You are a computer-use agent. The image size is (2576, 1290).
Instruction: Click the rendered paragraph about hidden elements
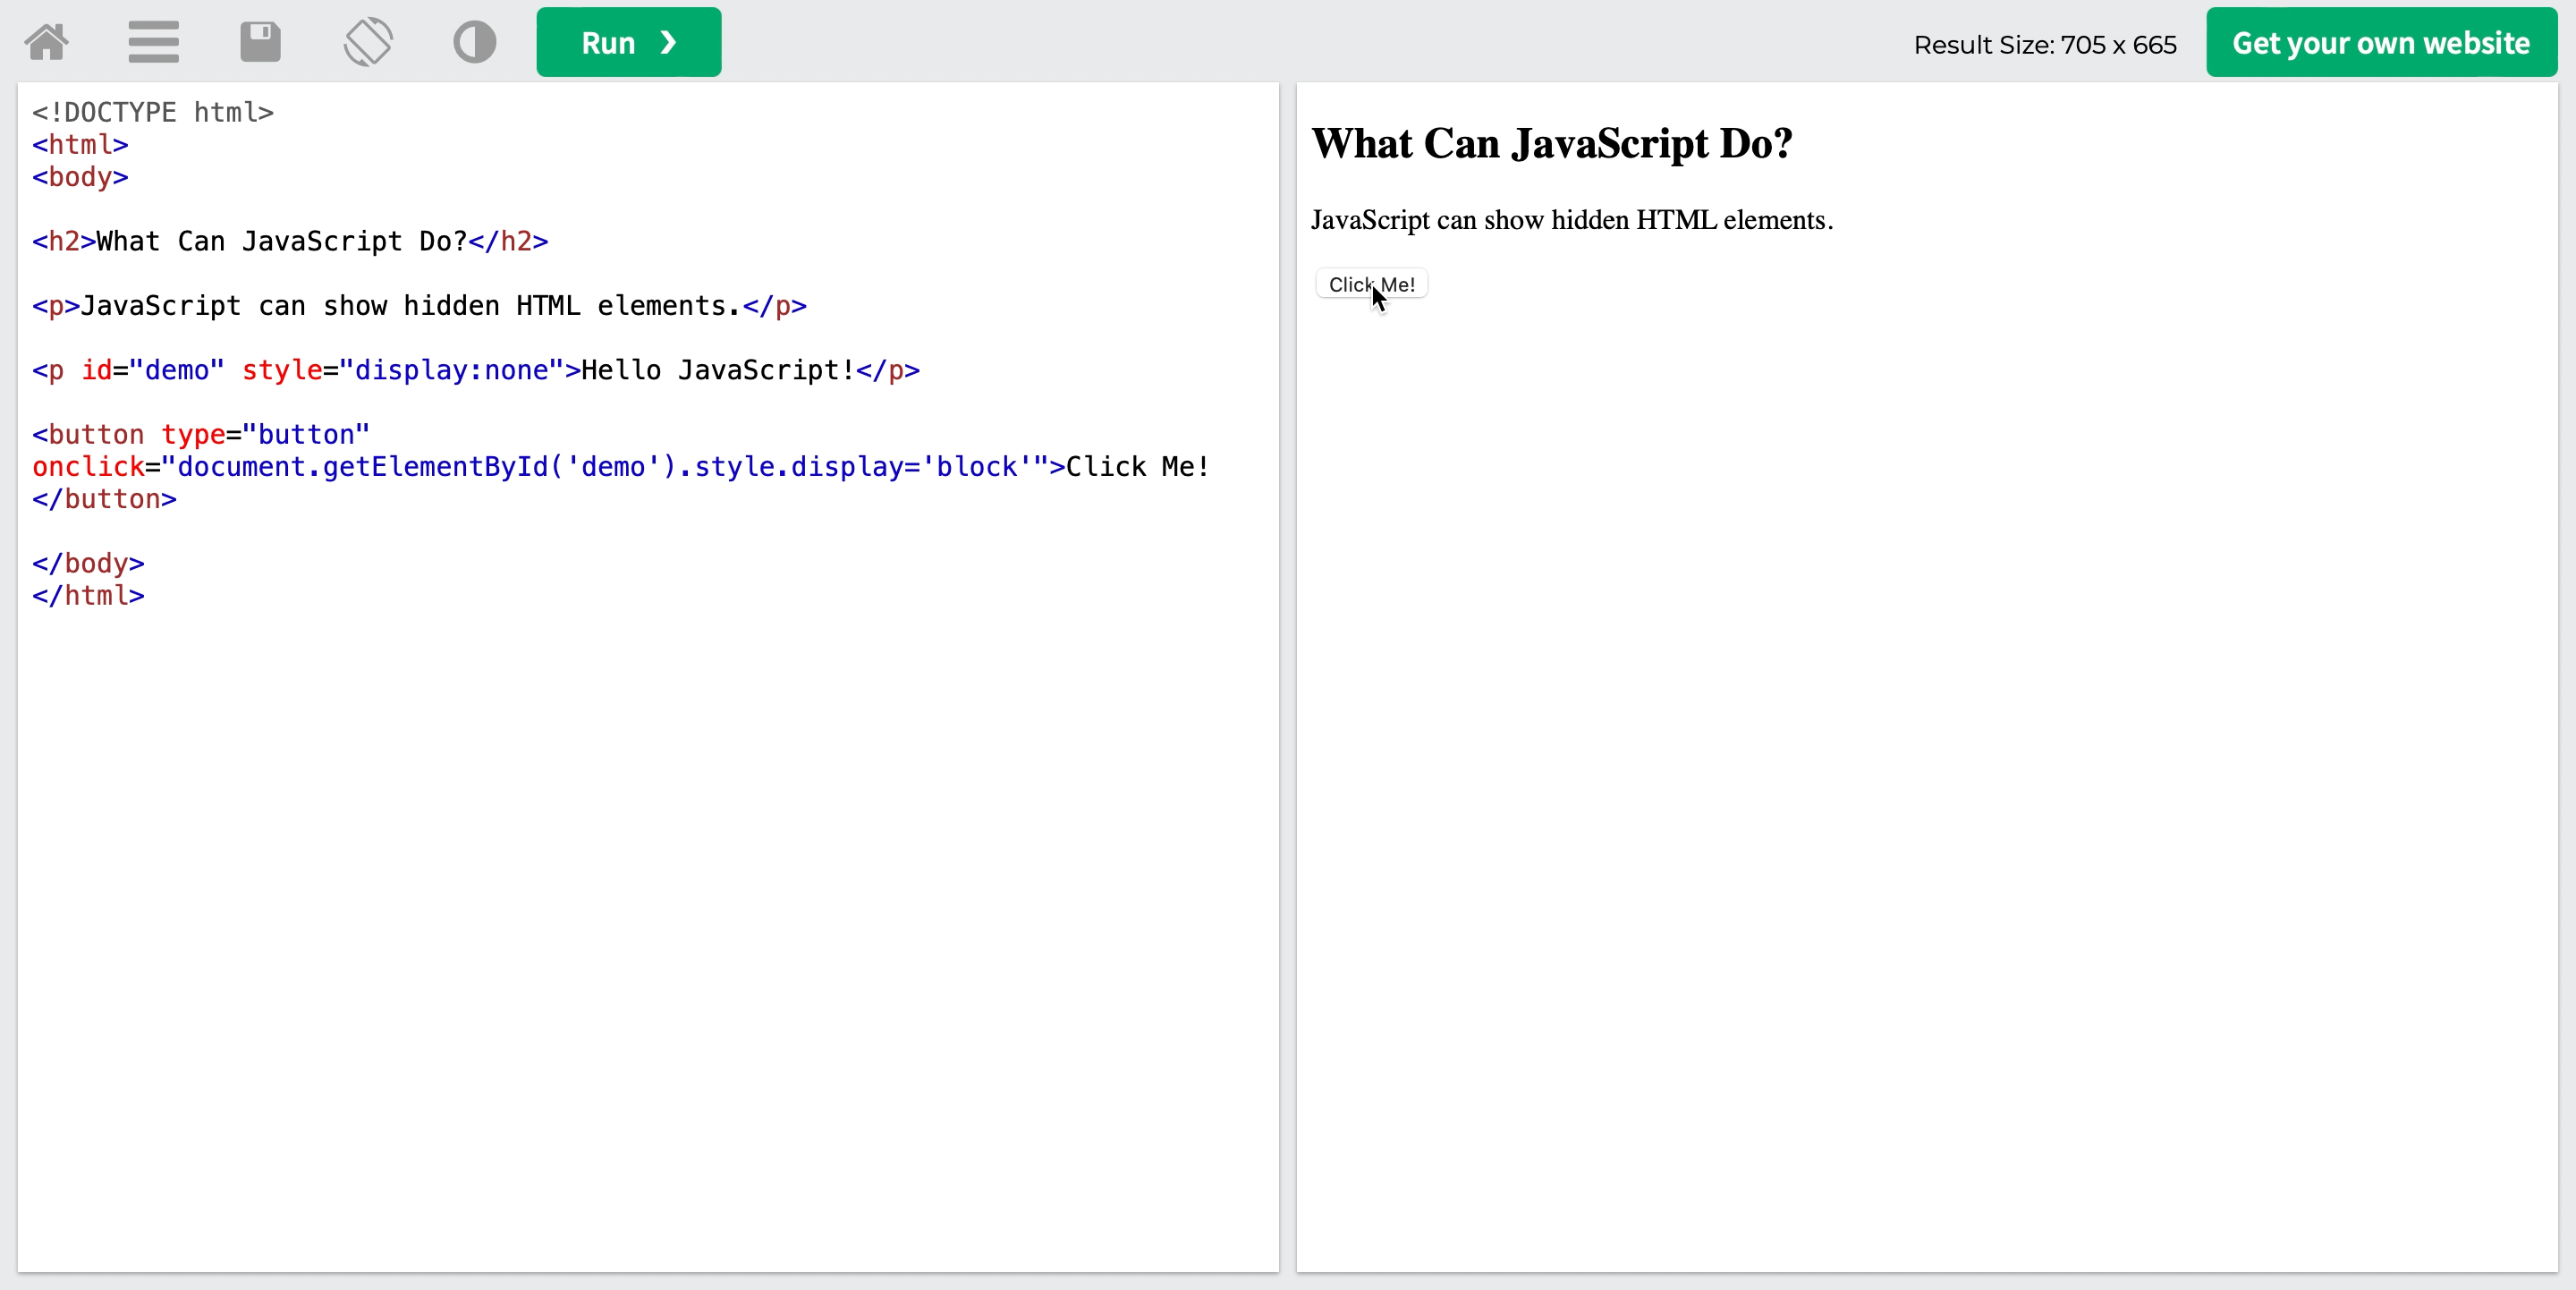pyautogui.click(x=1571, y=220)
